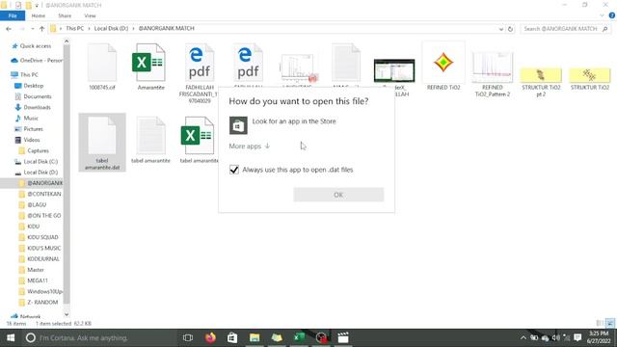The height and width of the screenshot is (347, 617).
Task: Expand the ribbon with the chevron
Action: point(602,15)
